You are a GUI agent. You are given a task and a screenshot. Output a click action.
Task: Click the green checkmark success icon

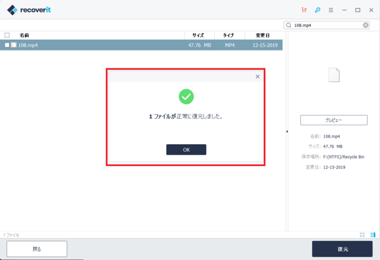186,97
